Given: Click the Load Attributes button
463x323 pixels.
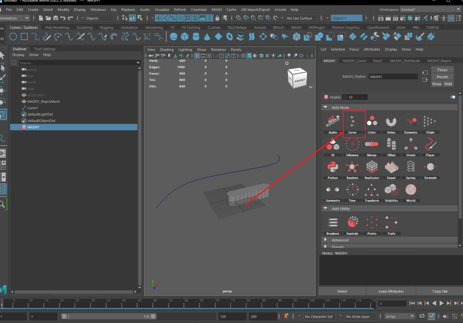Looking at the screenshot, I should pyautogui.click(x=391, y=291).
